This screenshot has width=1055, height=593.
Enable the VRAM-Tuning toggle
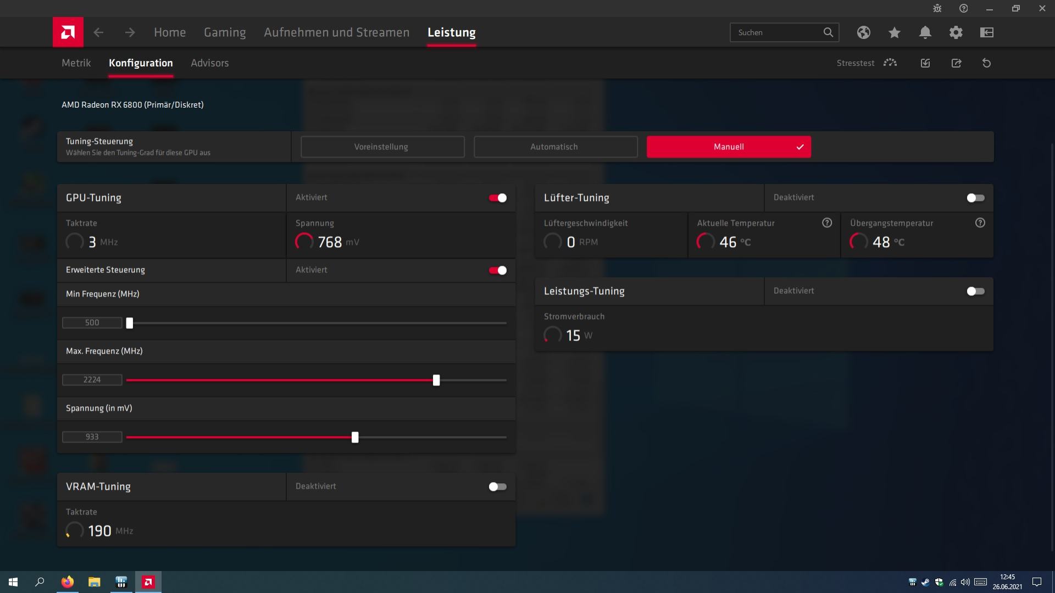click(498, 486)
